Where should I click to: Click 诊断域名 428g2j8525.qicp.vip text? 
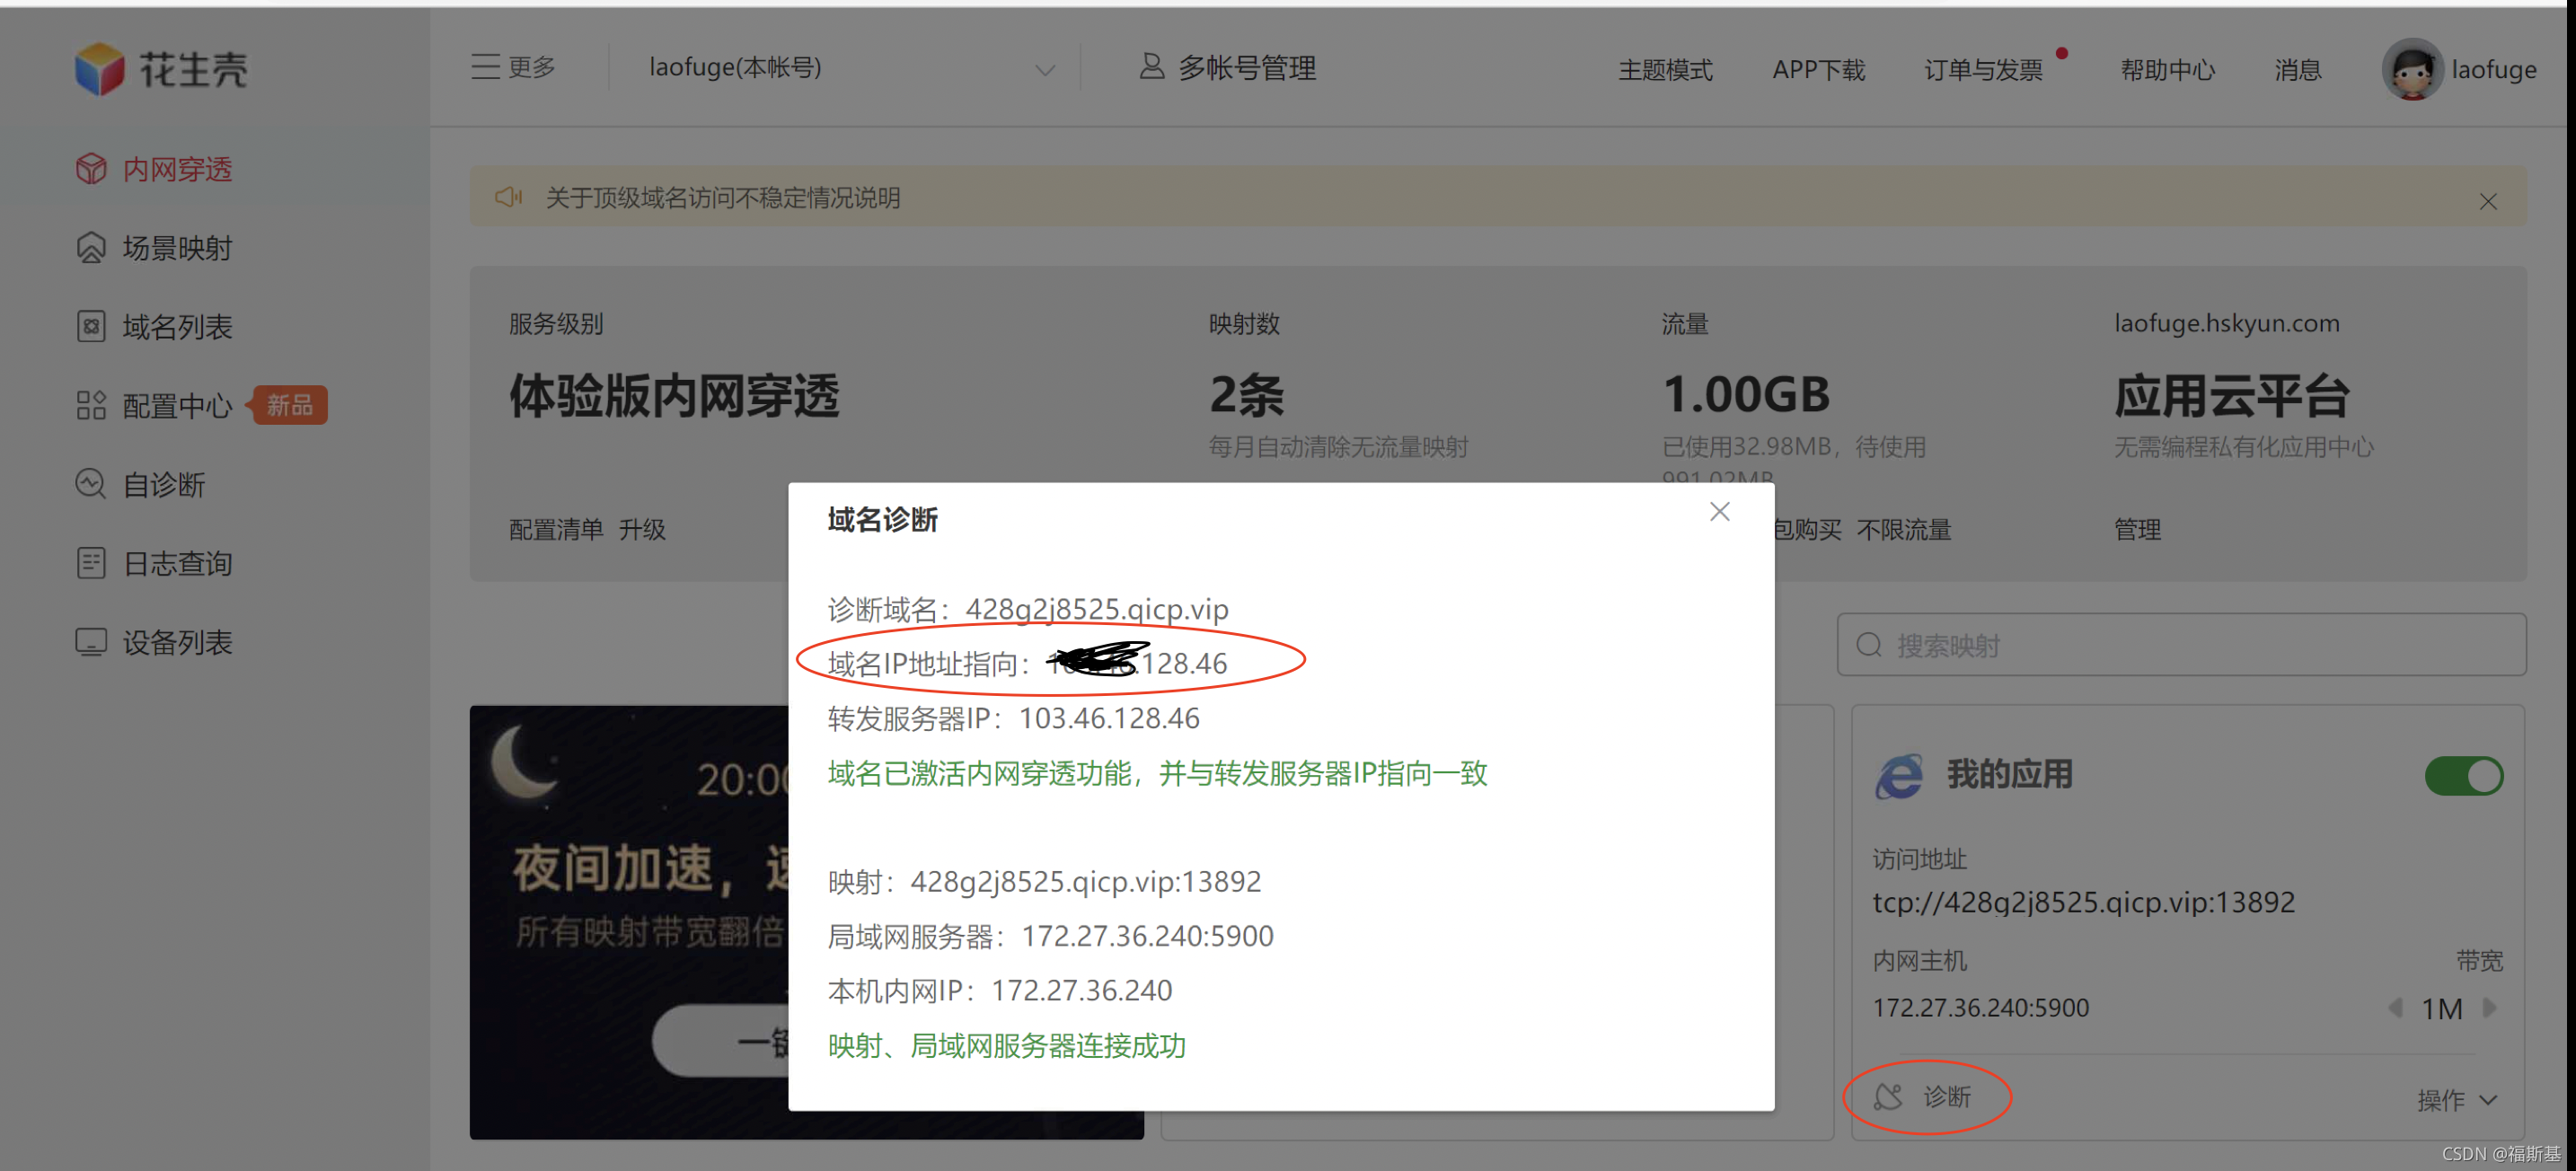coord(1096,609)
